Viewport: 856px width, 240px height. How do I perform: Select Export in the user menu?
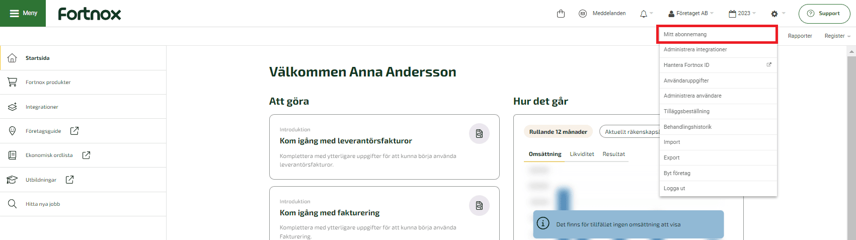[x=718, y=157]
